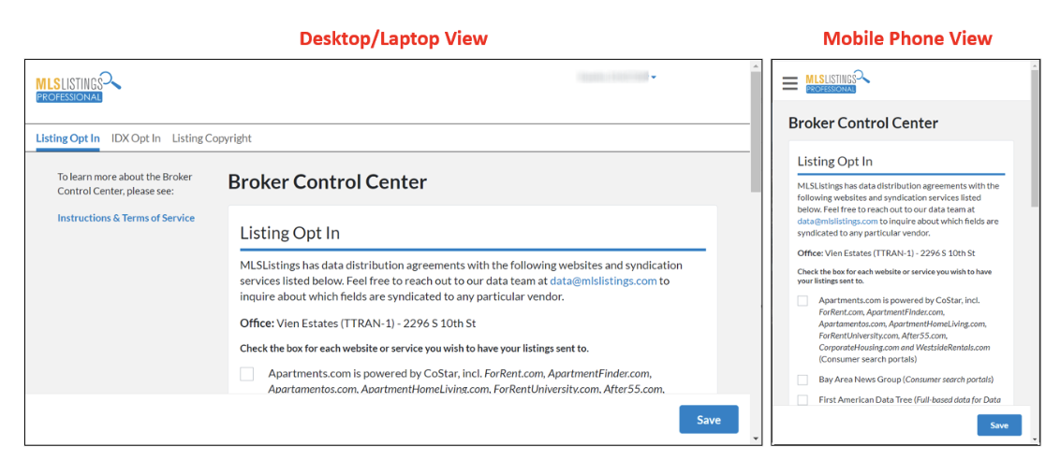
Task: Click the mobile scrollbar up arrow
Action: pyautogui.click(x=1035, y=65)
